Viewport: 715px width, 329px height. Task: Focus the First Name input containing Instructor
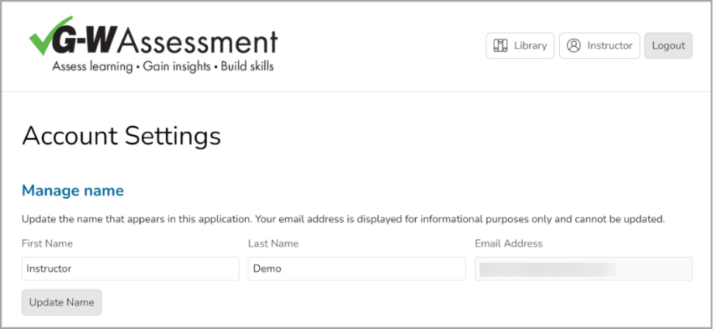click(130, 268)
